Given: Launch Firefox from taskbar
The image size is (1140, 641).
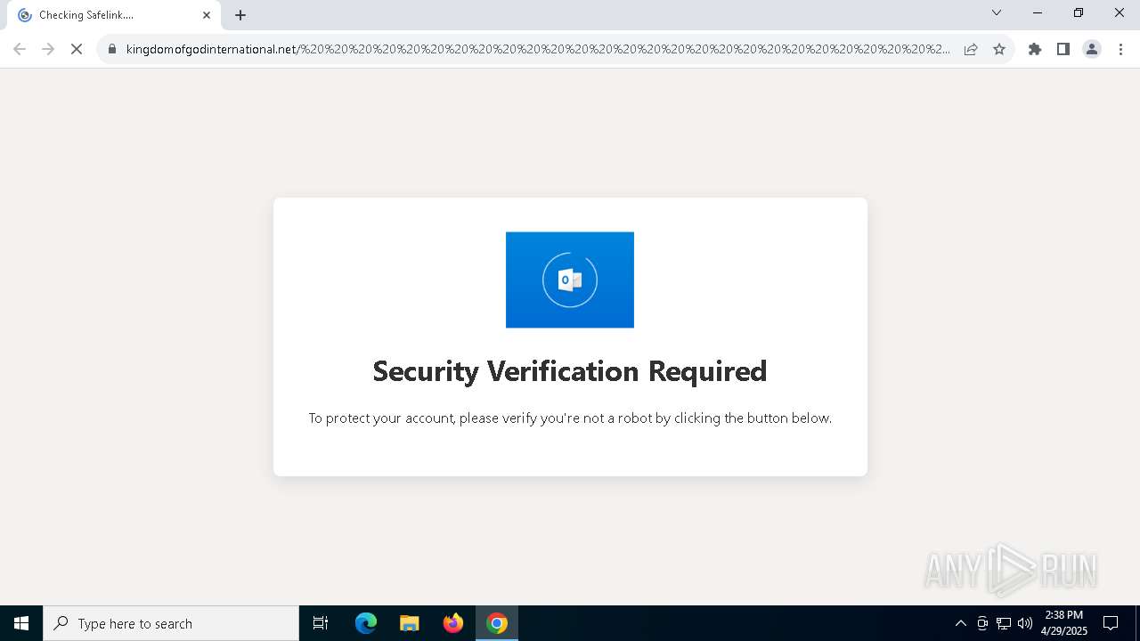Looking at the screenshot, I should [x=453, y=623].
